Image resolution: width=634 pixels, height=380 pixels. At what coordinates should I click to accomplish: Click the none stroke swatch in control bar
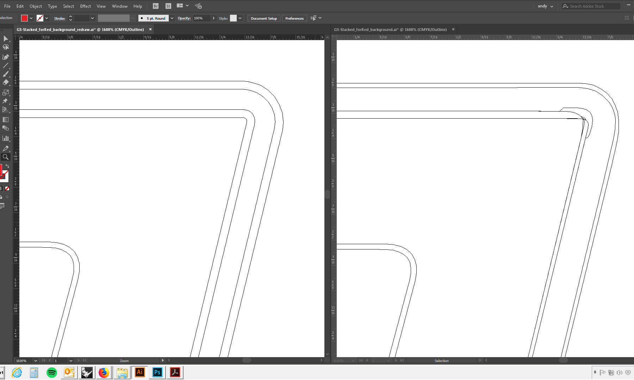coord(40,18)
